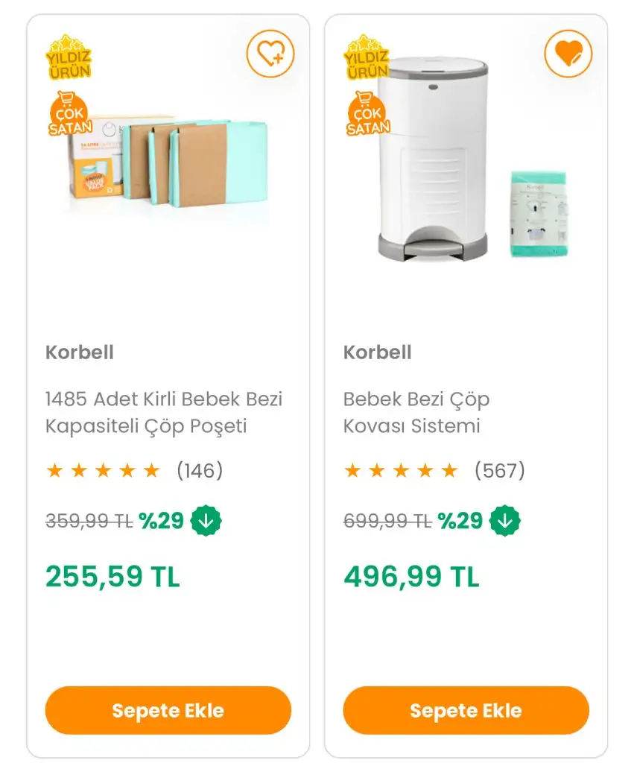This screenshot has height=763, width=634.
Task: Click Yıldız Ürün badge on diaper pail card
Action: coord(367,57)
